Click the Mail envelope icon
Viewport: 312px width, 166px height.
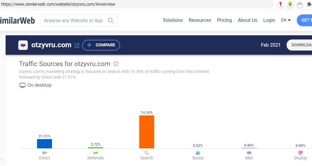pyautogui.click(x=249, y=153)
